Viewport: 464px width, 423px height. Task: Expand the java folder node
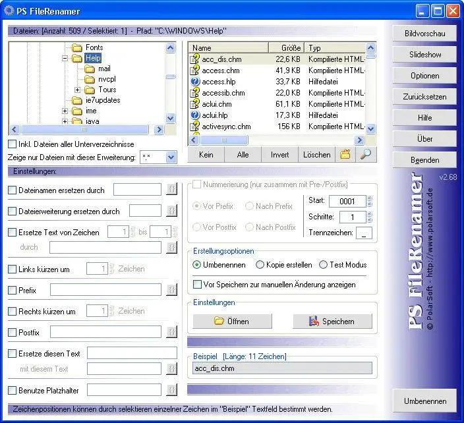click(65, 121)
